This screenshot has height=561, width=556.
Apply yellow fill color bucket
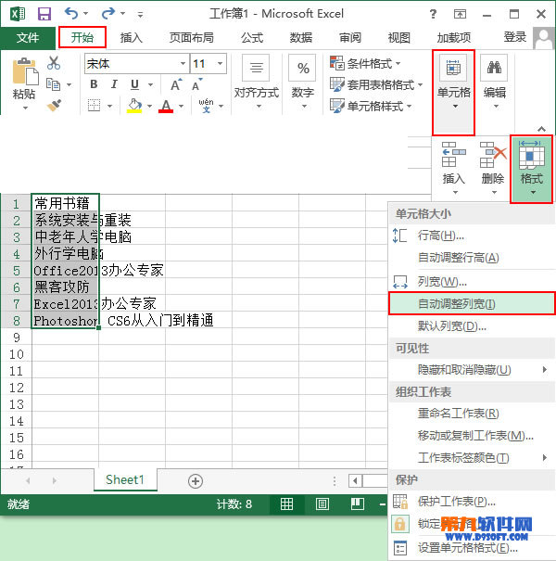click(134, 106)
